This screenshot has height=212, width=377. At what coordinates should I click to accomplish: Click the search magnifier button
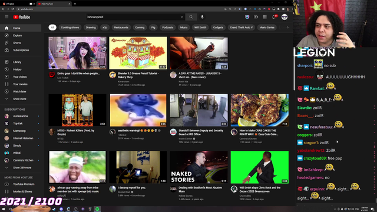tap(191, 17)
